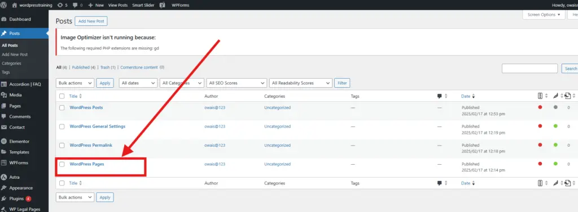Click the Filter button
Screen dimensions: 578x212
pyautogui.click(x=342, y=83)
